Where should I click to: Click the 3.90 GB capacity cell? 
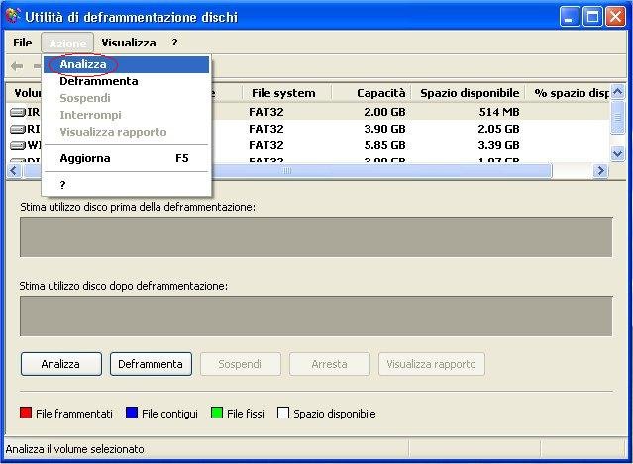click(384, 129)
